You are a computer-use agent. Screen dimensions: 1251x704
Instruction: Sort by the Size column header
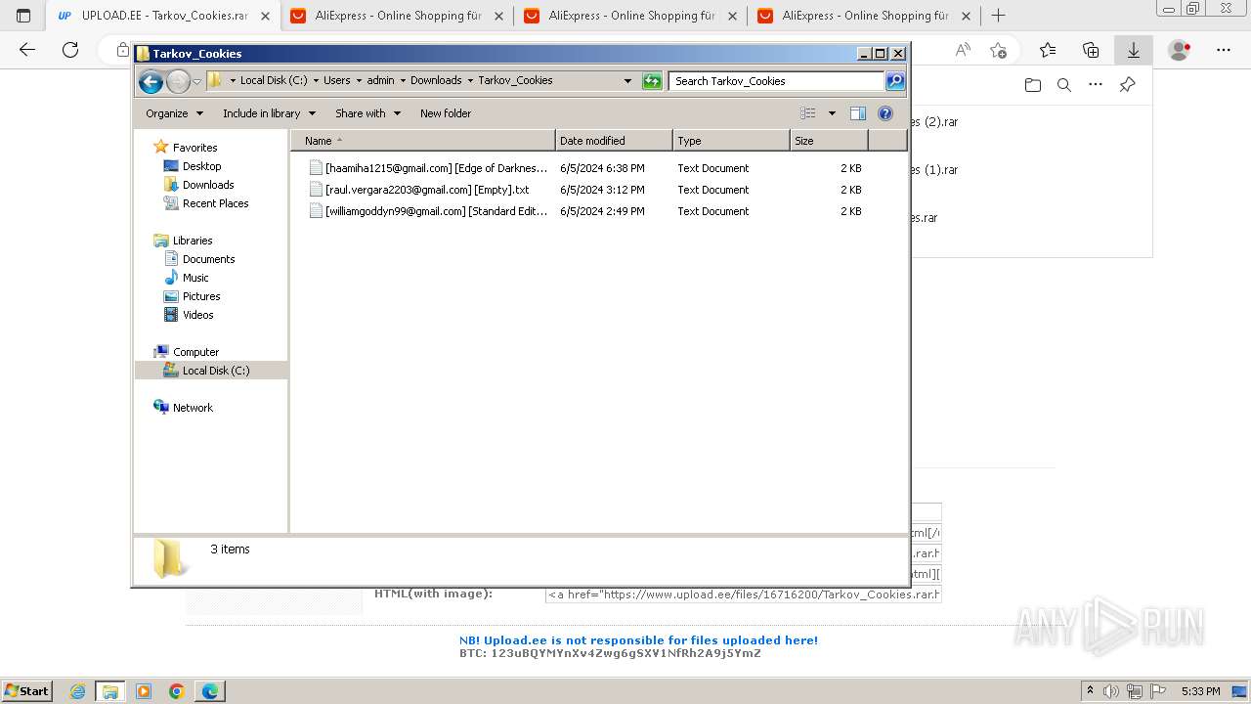coord(829,141)
